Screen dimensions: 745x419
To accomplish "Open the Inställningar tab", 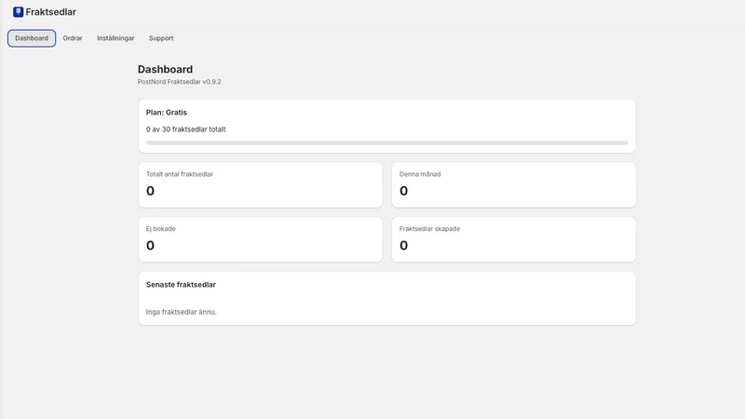I will [115, 38].
